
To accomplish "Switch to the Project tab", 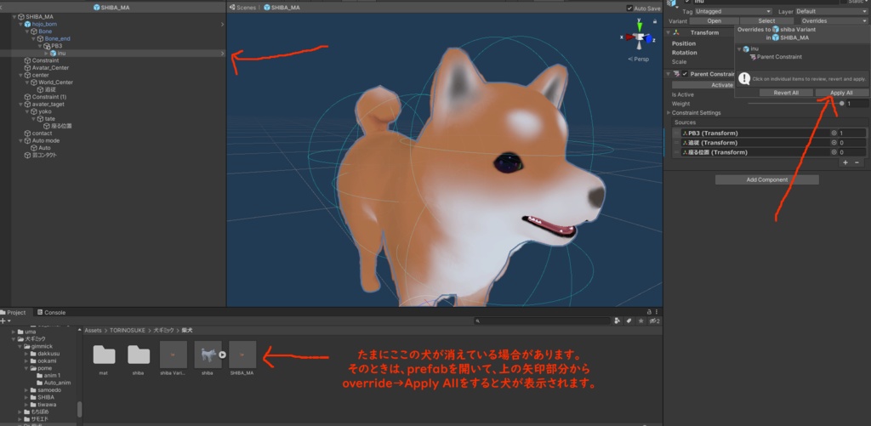I will (14, 312).
